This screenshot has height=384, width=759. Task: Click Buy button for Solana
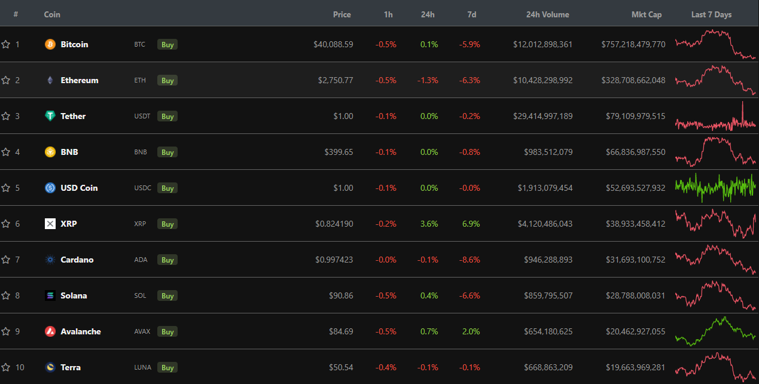click(x=167, y=296)
